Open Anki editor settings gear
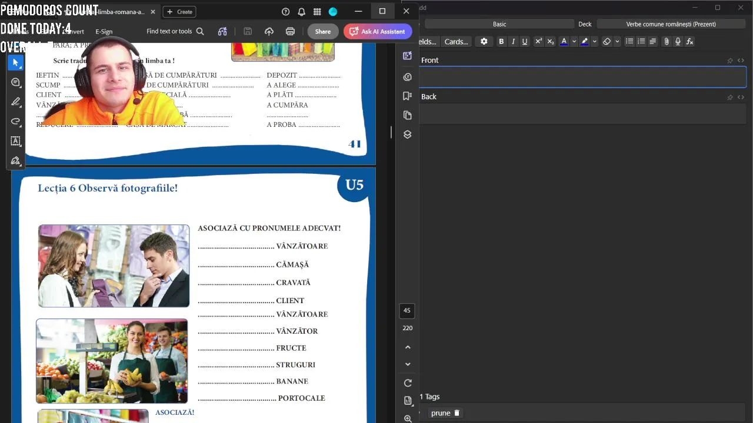The image size is (753, 423). pyautogui.click(x=484, y=42)
